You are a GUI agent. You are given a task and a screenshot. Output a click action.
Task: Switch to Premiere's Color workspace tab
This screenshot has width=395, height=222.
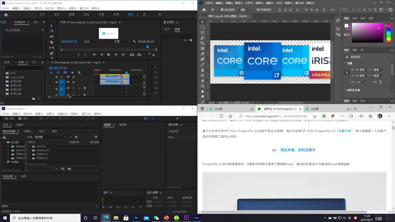tap(86, 15)
